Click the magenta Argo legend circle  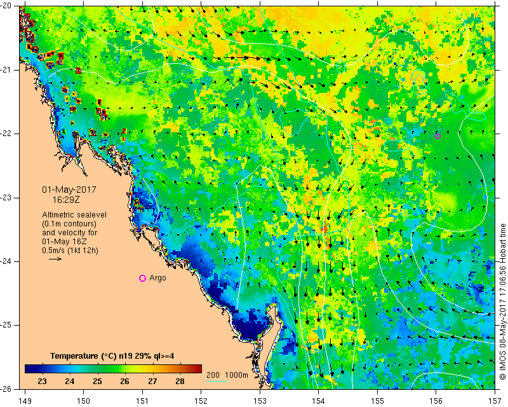pos(142,278)
